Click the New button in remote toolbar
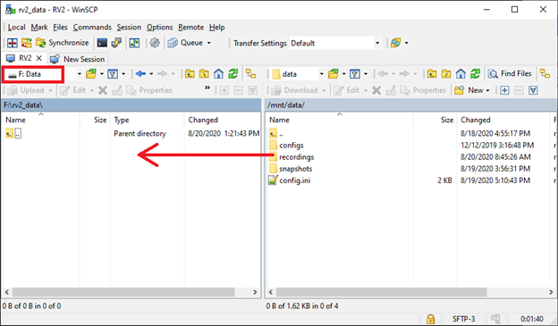 pos(472,90)
